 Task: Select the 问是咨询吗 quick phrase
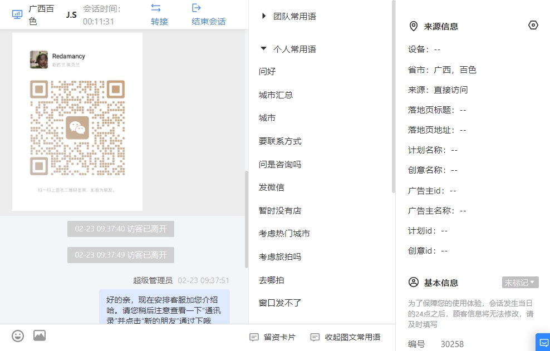(x=279, y=165)
